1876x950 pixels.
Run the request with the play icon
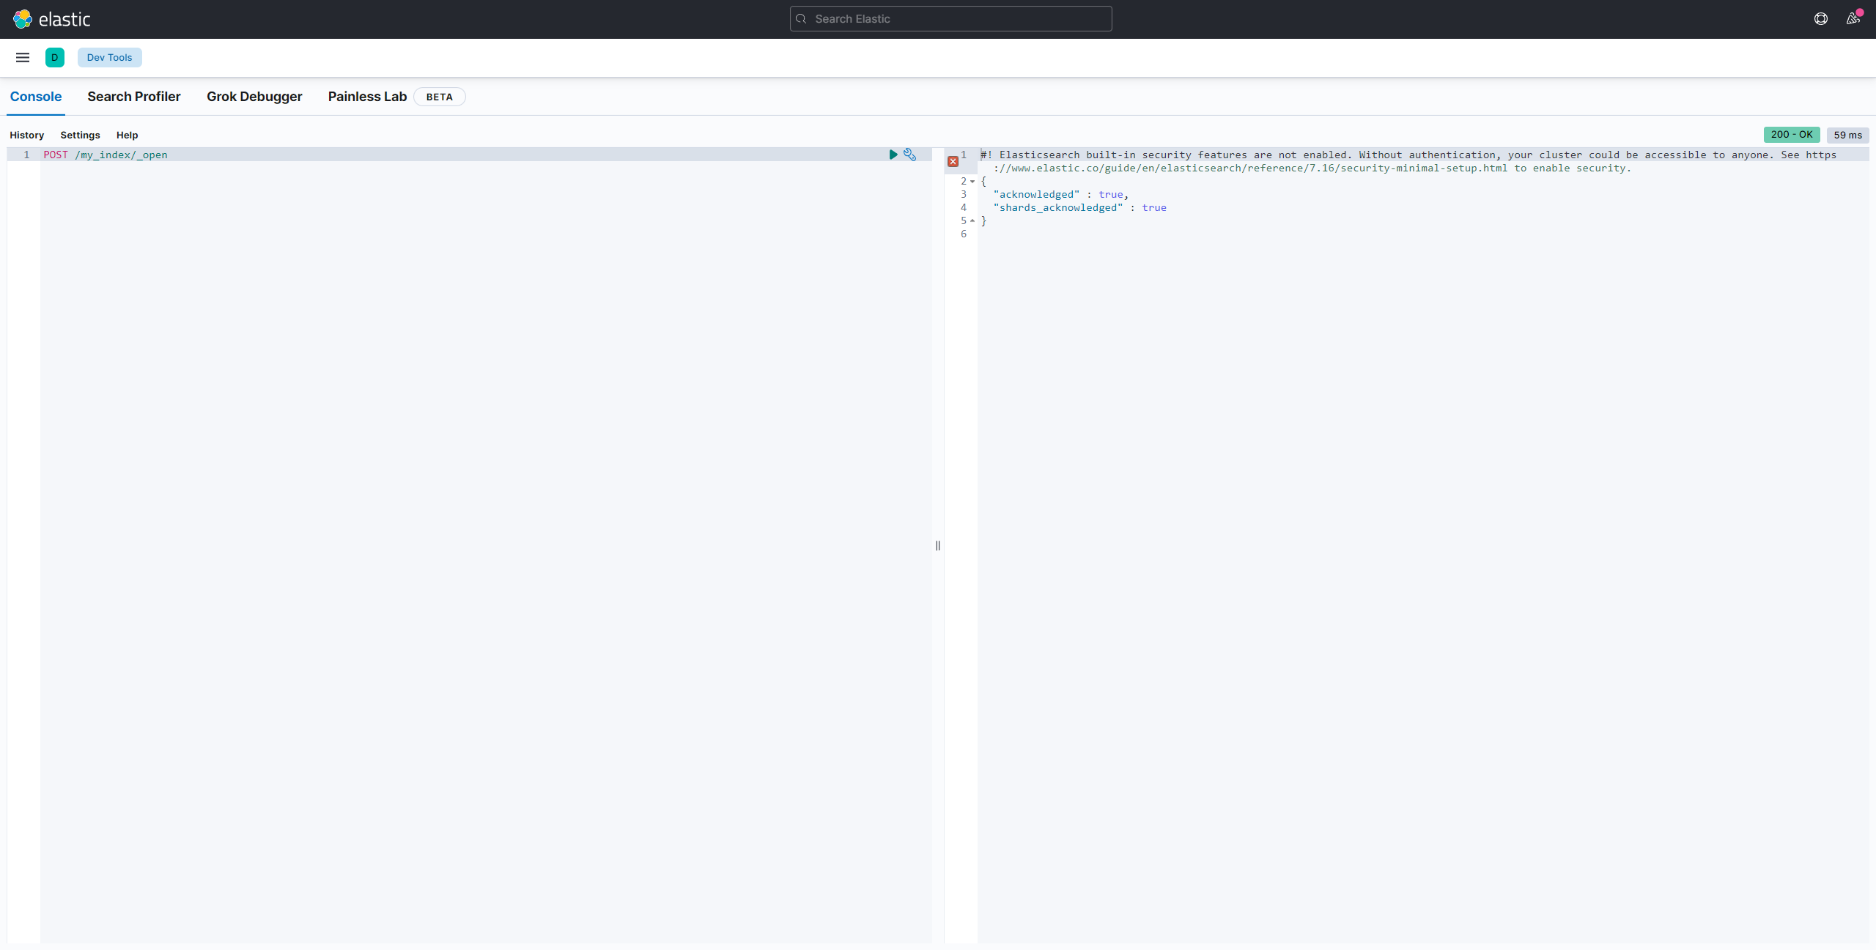click(x=893, y=155)
